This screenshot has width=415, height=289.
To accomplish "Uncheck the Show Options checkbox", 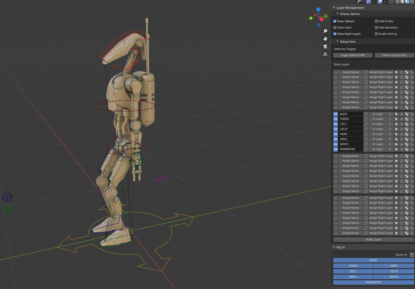I will click(335, 21).
